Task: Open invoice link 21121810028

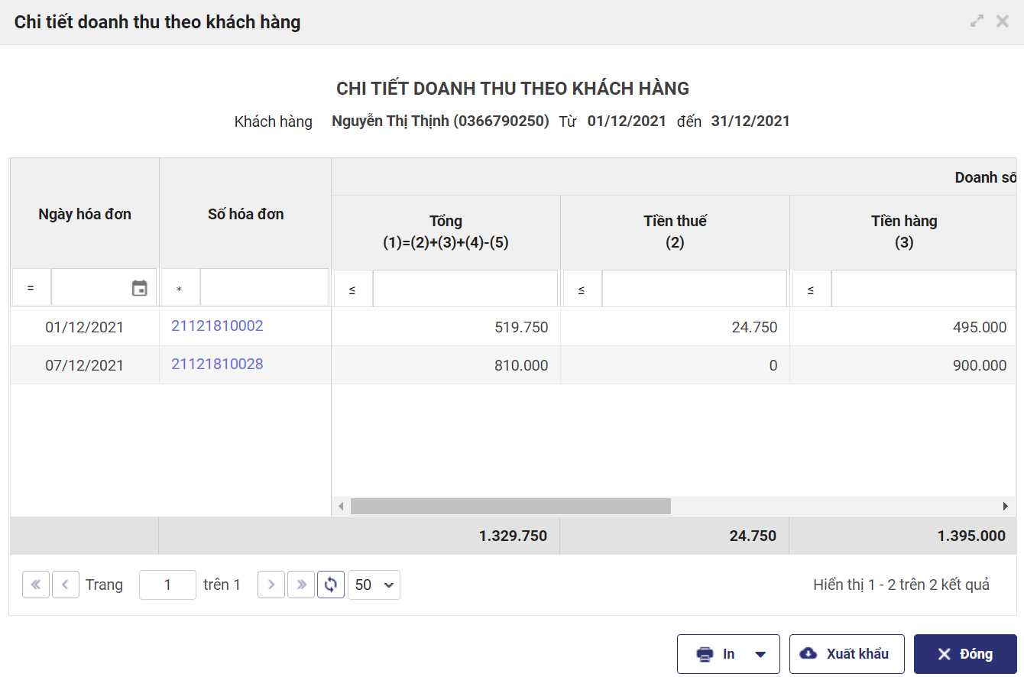Action: 217,364
